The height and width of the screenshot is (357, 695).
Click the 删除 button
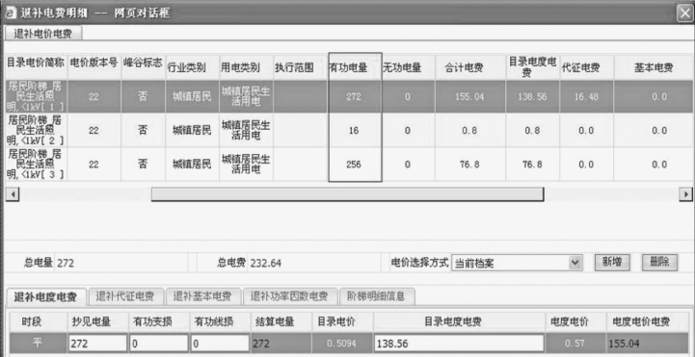tap(660, 263)
